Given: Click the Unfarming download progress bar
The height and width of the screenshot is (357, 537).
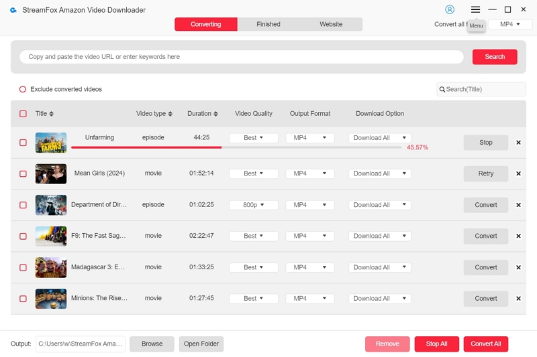Looking at the screenshot, I should [x=236, y=147].
